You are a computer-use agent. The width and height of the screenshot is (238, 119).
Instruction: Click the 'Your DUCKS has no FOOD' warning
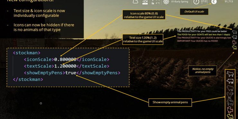pyautogui.click(x=197, y=41)
